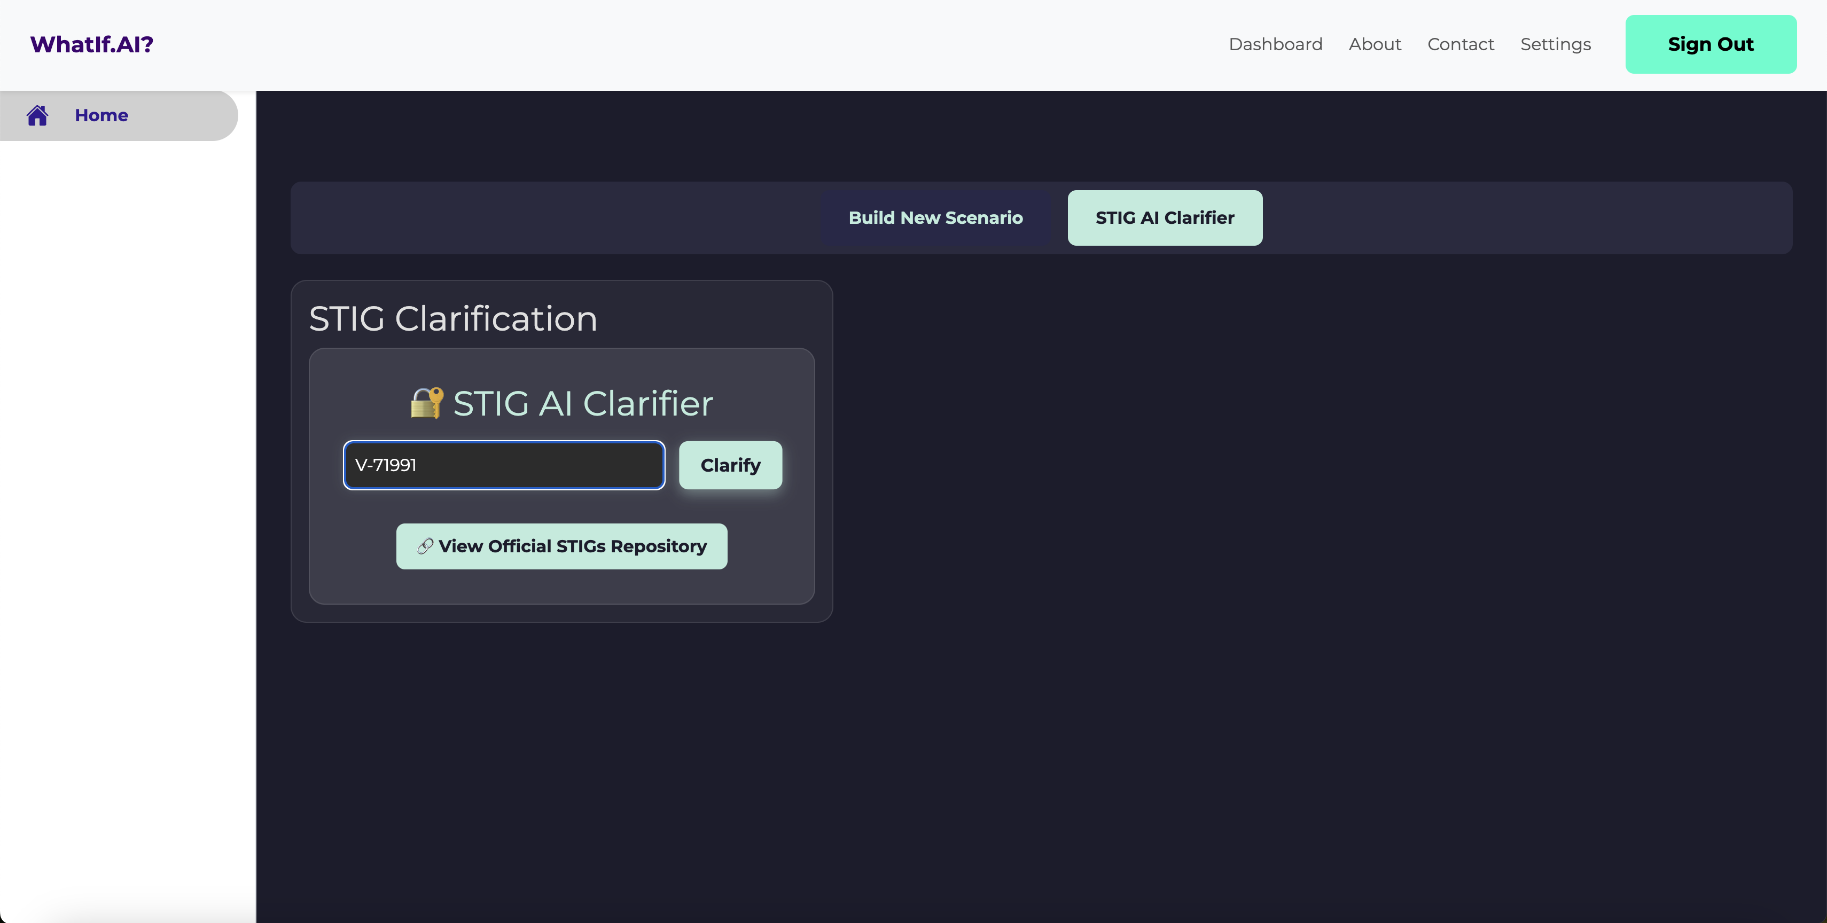1827x923 pixels.
Task: Open the About page link
Action: (1375, 44)
